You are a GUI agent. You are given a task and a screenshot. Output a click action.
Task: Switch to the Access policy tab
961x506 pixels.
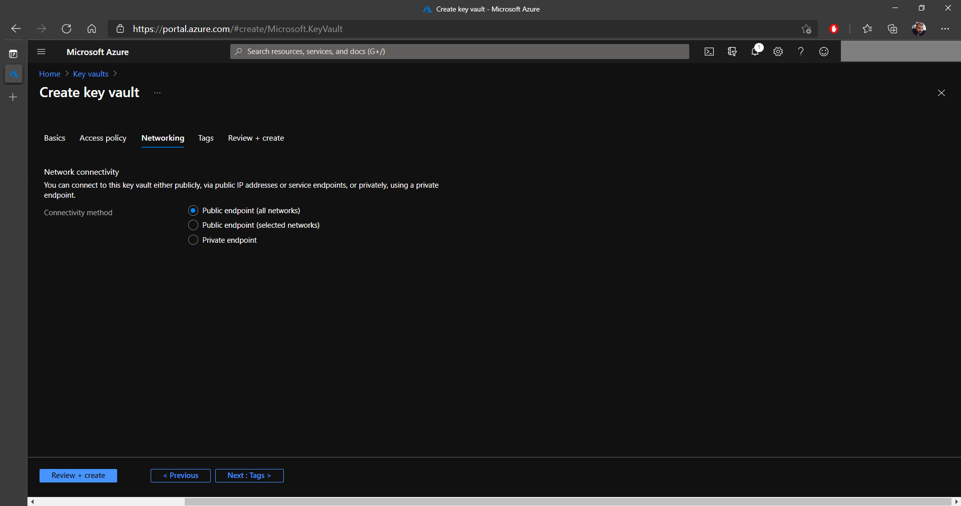(x=103, y=138)
